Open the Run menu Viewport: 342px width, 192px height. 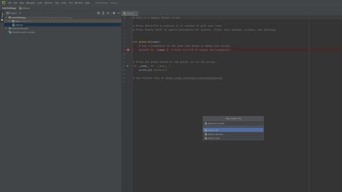coord(57,3)
